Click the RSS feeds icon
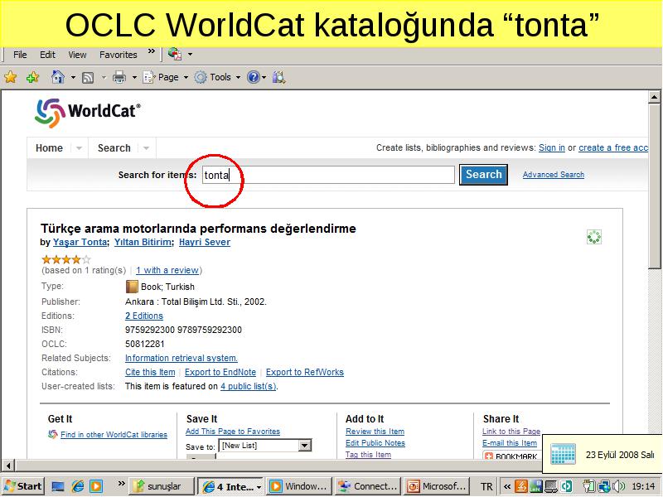The width and height of the screenshot is (663, 497). point(88,78)
